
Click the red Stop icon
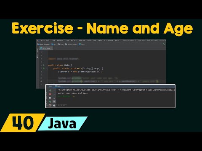(50, 94)
